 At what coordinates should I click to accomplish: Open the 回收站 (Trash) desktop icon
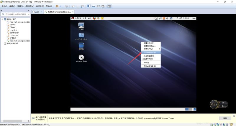tap(81, 45)
